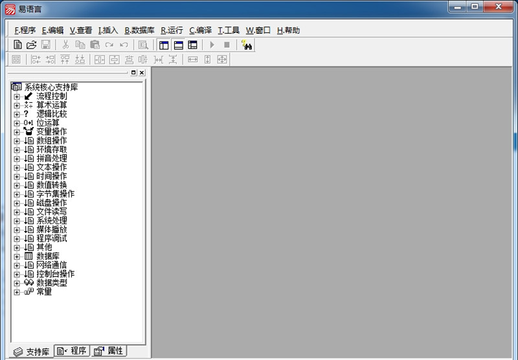The height and width of the screenshot is (360, 518).
Task: Open the R.运行 menu
Action: [172, 30]
